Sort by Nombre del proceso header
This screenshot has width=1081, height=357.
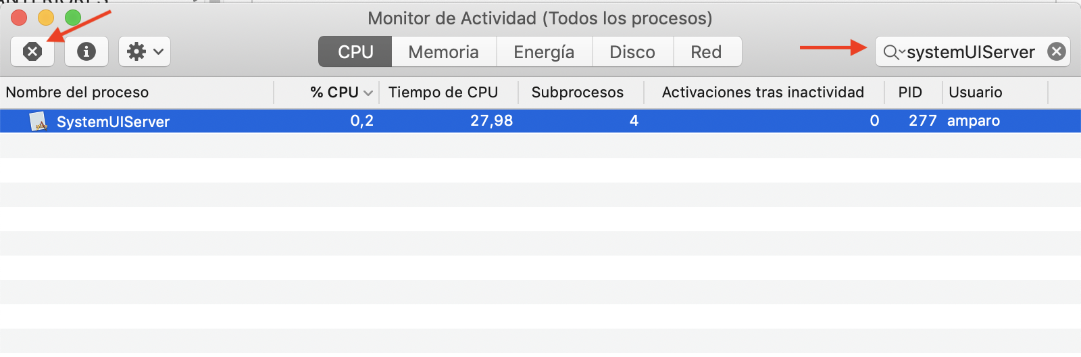click(x=77, y=93)
